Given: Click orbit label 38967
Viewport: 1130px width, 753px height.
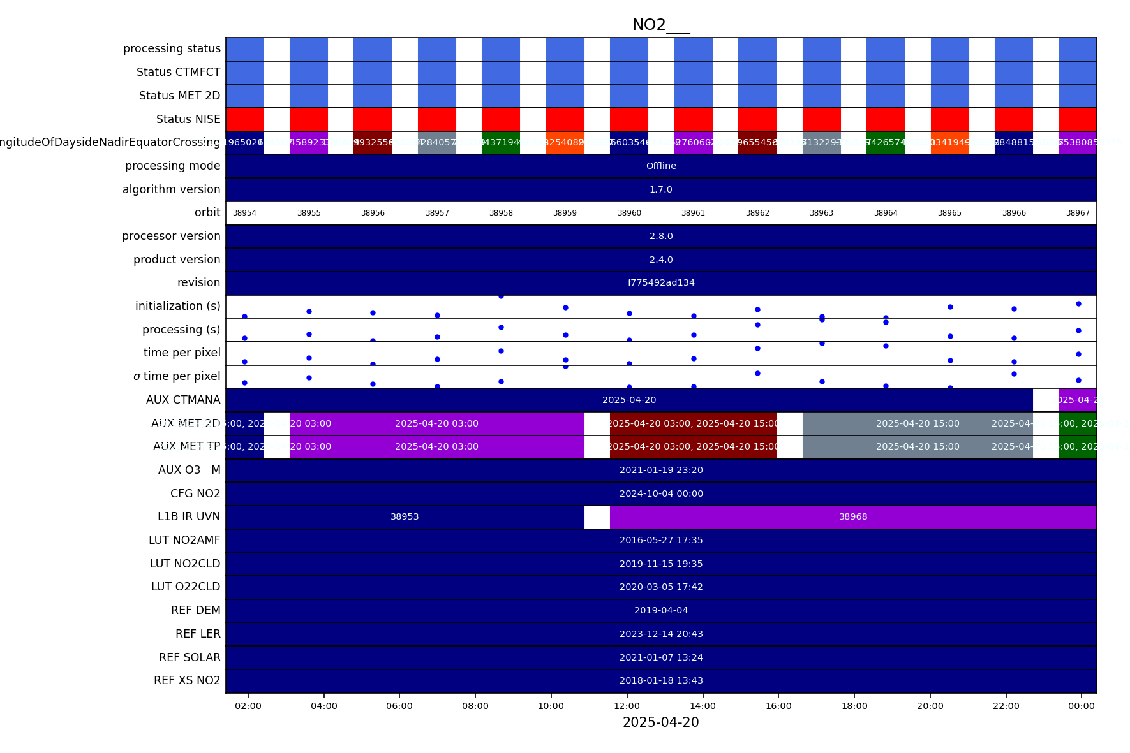Looking at the screenshot, I should pyautogui.click(x=1077, y=213).
